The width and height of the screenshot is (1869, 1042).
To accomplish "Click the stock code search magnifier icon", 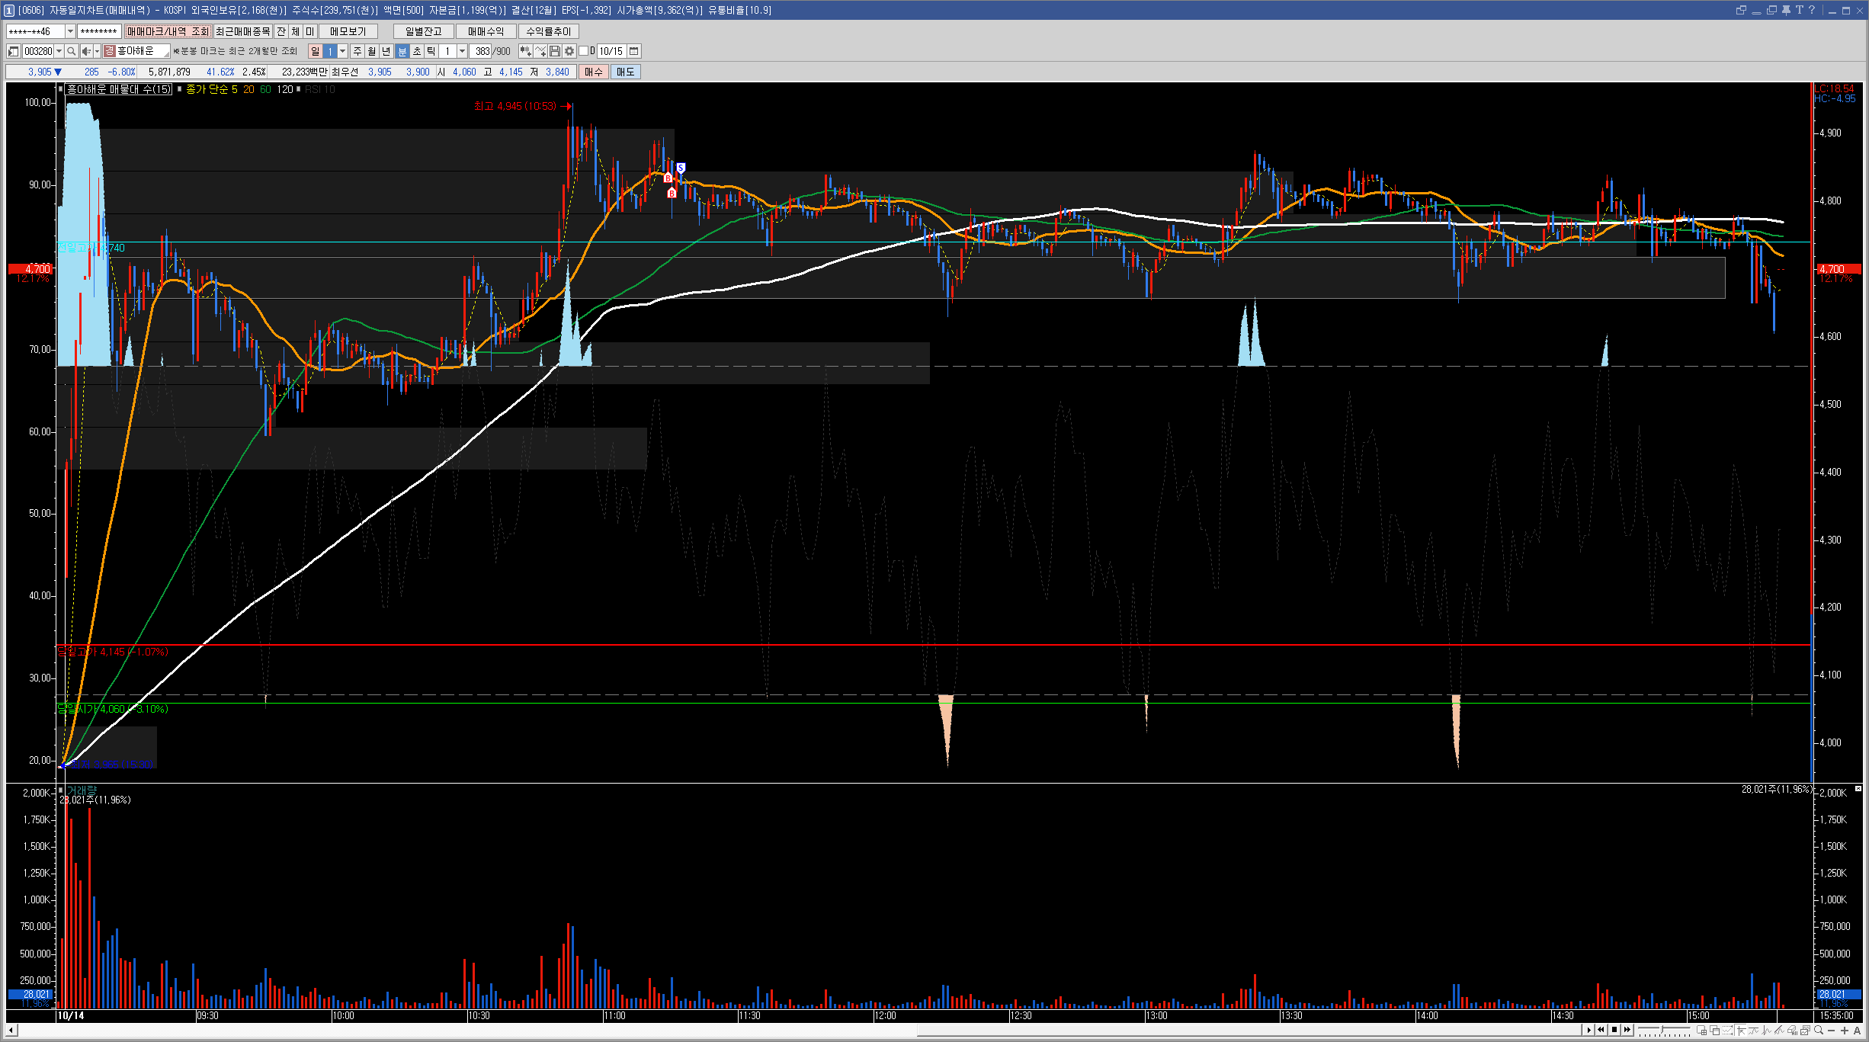I will 71,51.
